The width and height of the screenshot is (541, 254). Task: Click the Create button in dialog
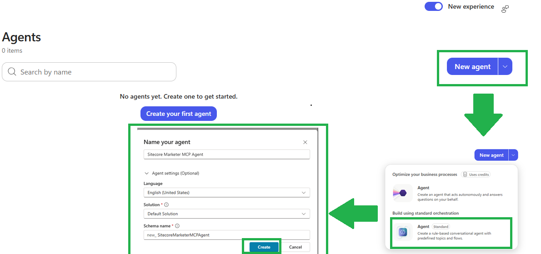[x=264, y=247]
